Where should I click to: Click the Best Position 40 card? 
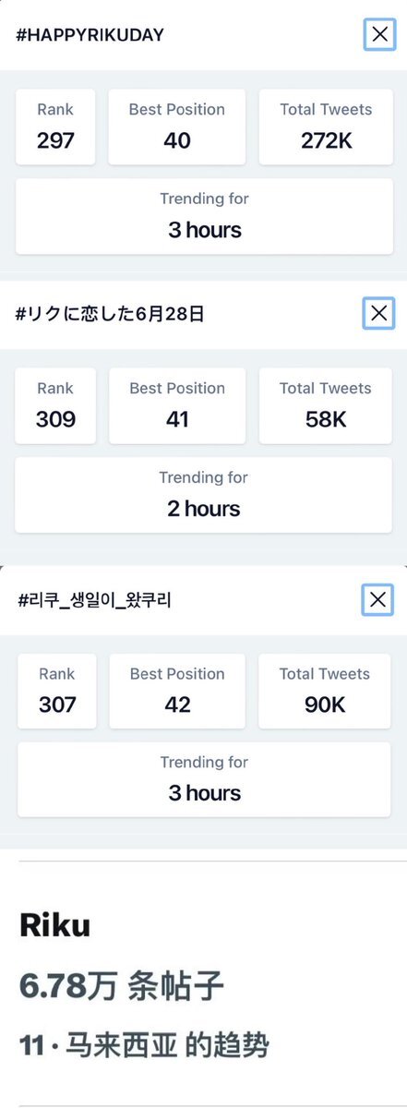point(177,127)
